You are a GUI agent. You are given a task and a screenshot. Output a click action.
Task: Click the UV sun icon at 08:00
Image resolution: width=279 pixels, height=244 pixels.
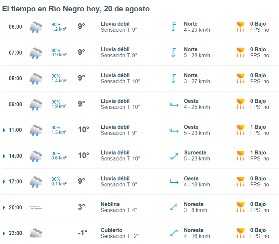pyautogui.click(x=241, y=78)
